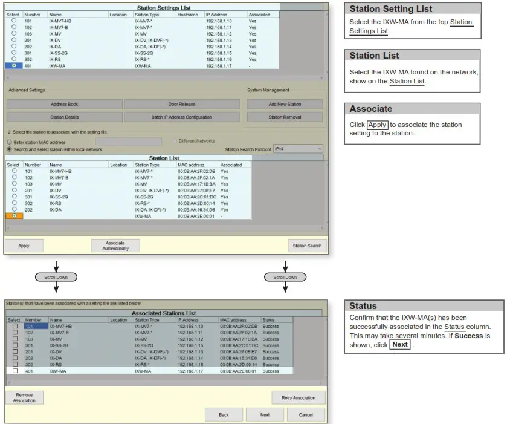This screenshot has width=510, height=424.
Task: Open the Station Search Protocol IPv4 dropdown
Action: [x=299, y=149]
